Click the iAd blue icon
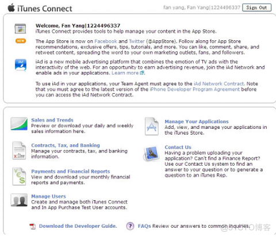 pyautogui.click(x=21, y=65)
